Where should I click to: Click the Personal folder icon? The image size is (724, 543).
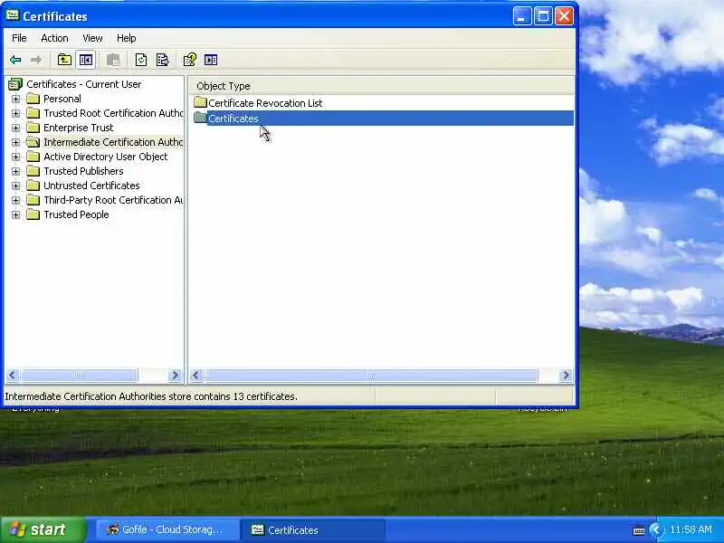click(x=33, y=99)
